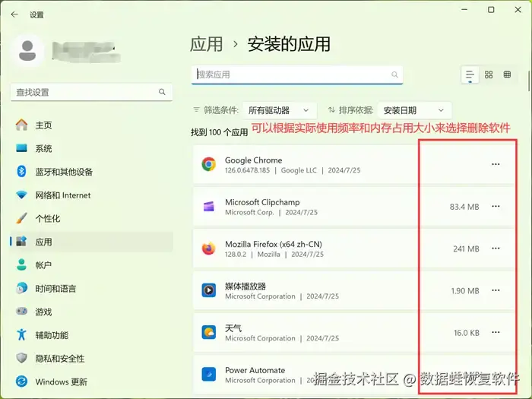Image resolution: width=532 pixels, height=399 pixels.
Task: Switch to grid view layout
Action: pyautogui.click(x=489, y=74)
